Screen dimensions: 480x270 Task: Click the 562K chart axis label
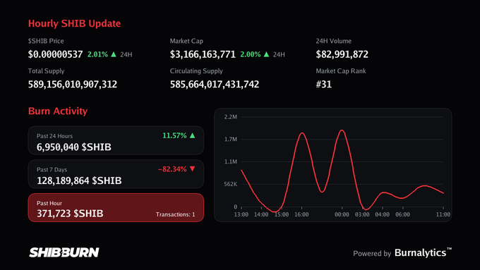tap(231, 185)
